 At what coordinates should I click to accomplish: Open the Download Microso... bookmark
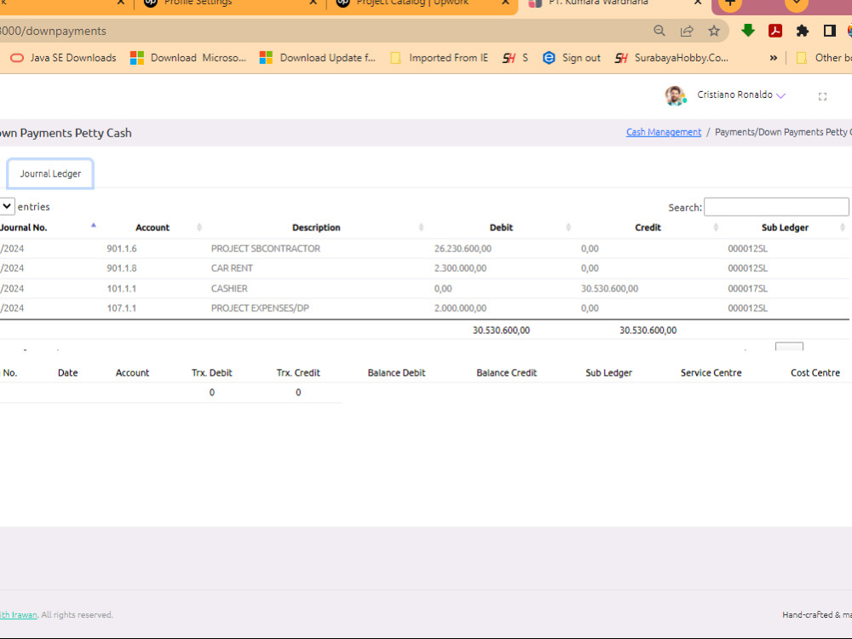tap(188, 58)
